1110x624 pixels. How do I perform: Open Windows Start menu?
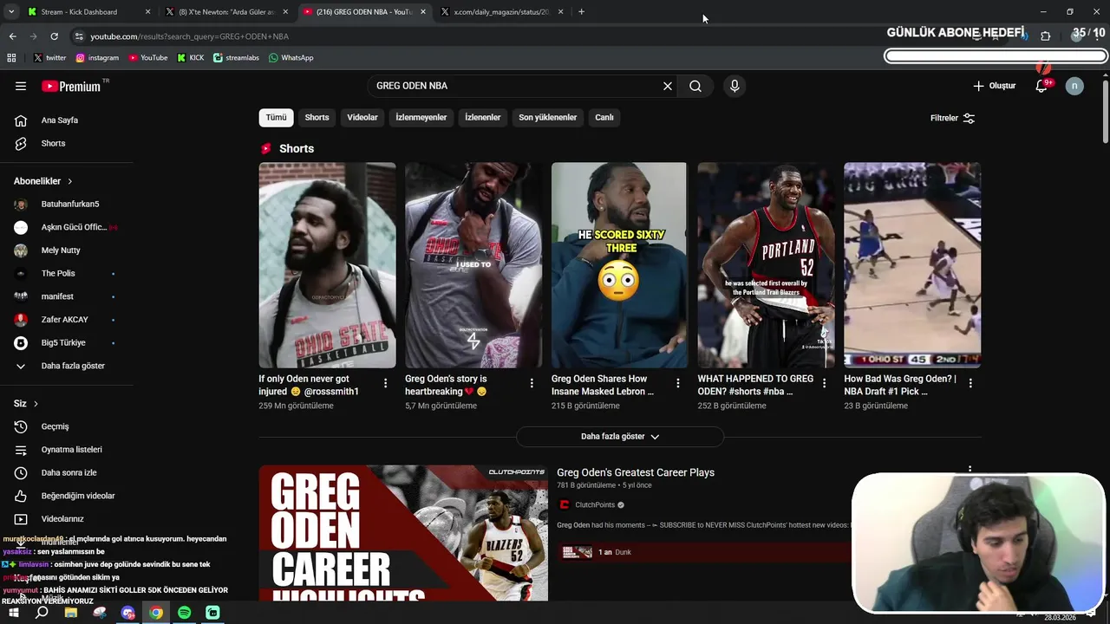13,613
